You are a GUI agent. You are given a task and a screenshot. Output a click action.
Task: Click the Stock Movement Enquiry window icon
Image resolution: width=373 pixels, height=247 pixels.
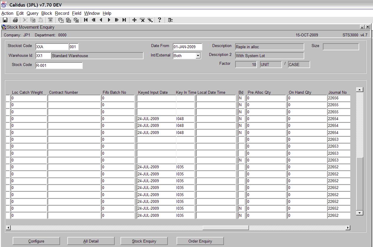(x=4, y=27)
